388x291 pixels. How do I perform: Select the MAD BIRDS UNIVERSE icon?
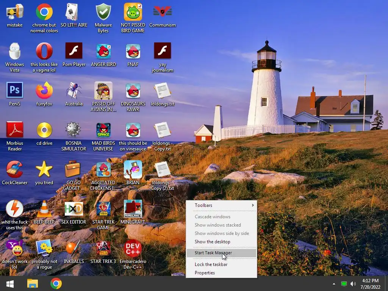coord(103,130)
